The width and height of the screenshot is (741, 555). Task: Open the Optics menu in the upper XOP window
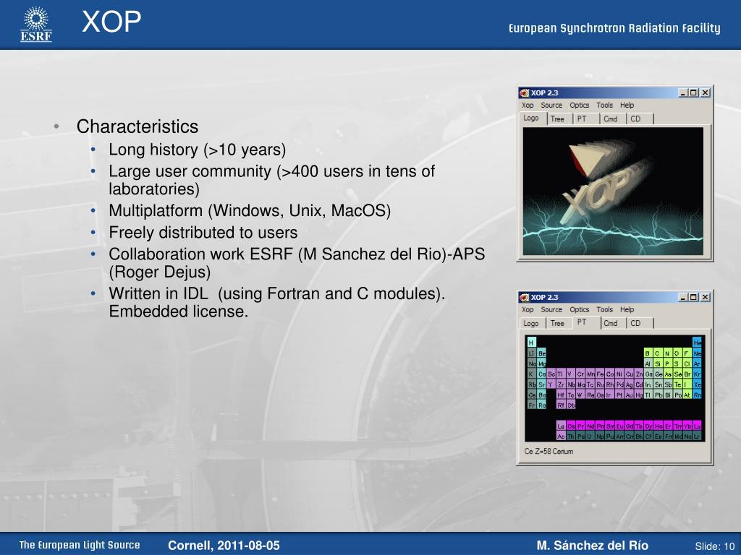[x=580, y=106]
